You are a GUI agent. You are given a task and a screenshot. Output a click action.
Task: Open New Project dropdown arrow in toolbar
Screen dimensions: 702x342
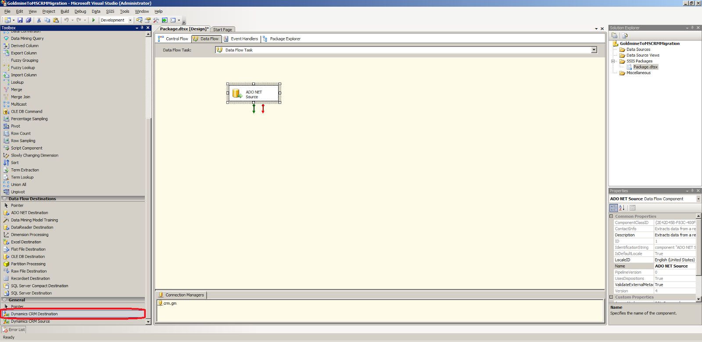click(x=14, y=20)
